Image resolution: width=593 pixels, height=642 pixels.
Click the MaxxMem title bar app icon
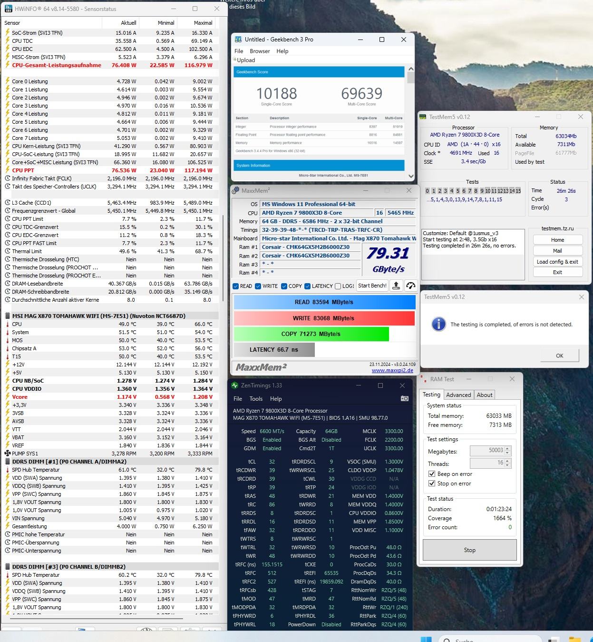click(235, 190)
